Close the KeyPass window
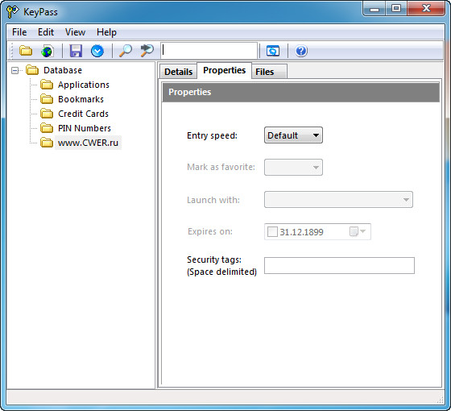 tap(426, 9)
